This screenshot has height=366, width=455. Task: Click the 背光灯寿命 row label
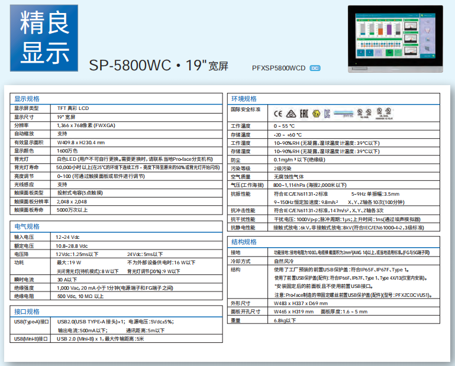[27, 168]
